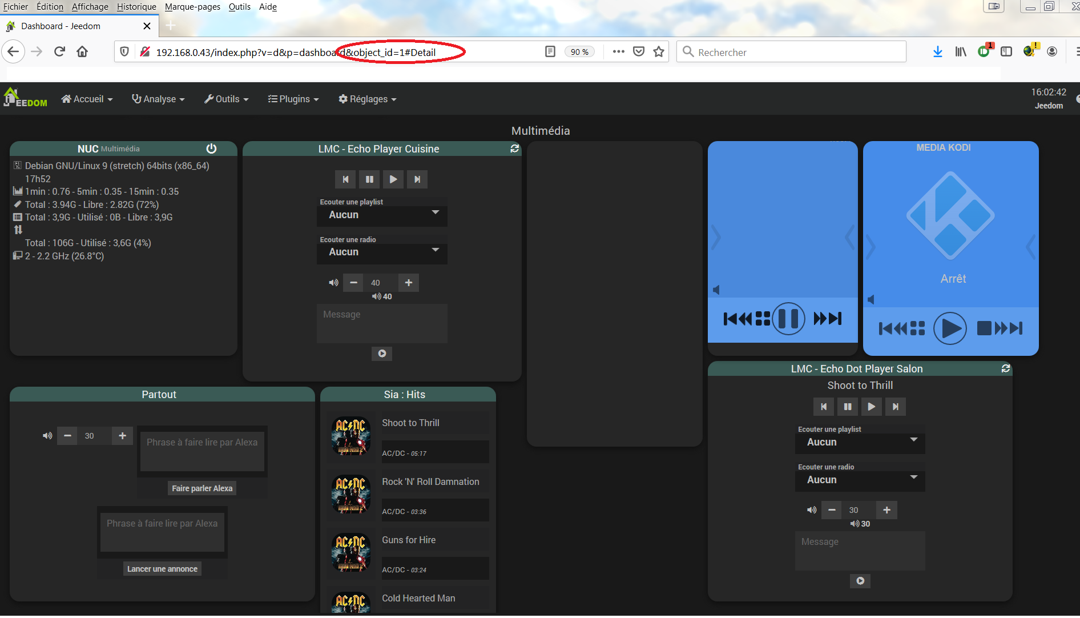This screenshot has width=1080, height=618.
Task: Start playback on Echo Player Cuisine
Action: [x=393, y=179]
